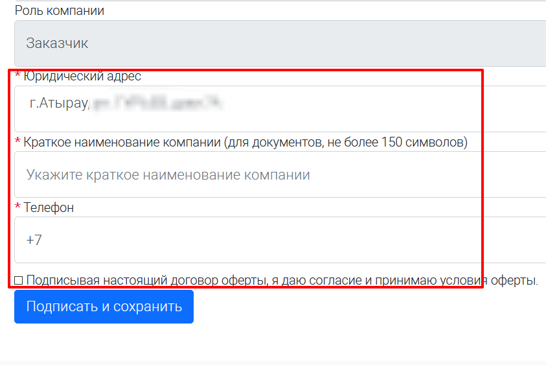Click the "+7" prefix in phone field
Screen dimensions: 546x365
[x=34, y=240]
